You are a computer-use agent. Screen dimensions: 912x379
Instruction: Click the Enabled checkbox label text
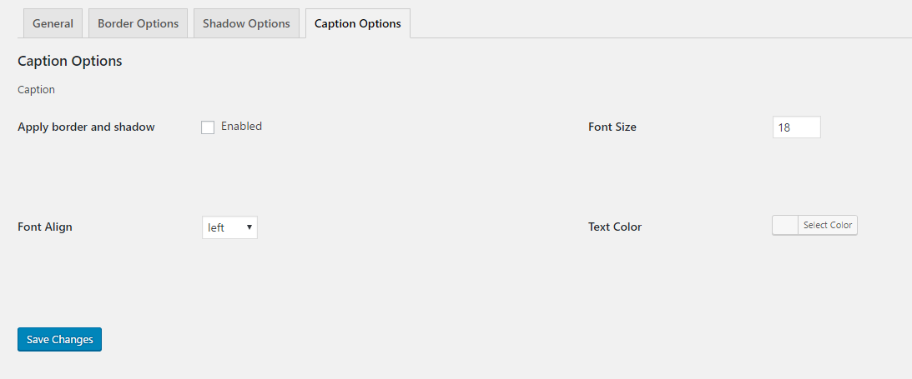[241, 127]
